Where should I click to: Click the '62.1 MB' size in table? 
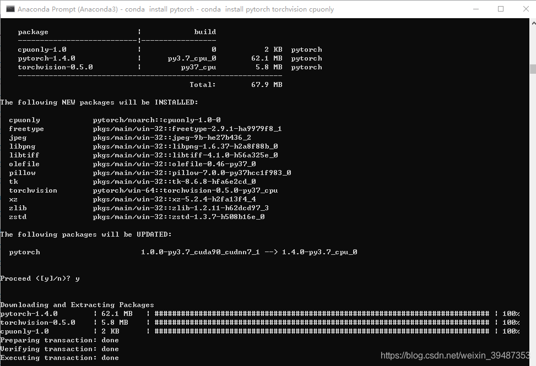(x=267, y=58)
